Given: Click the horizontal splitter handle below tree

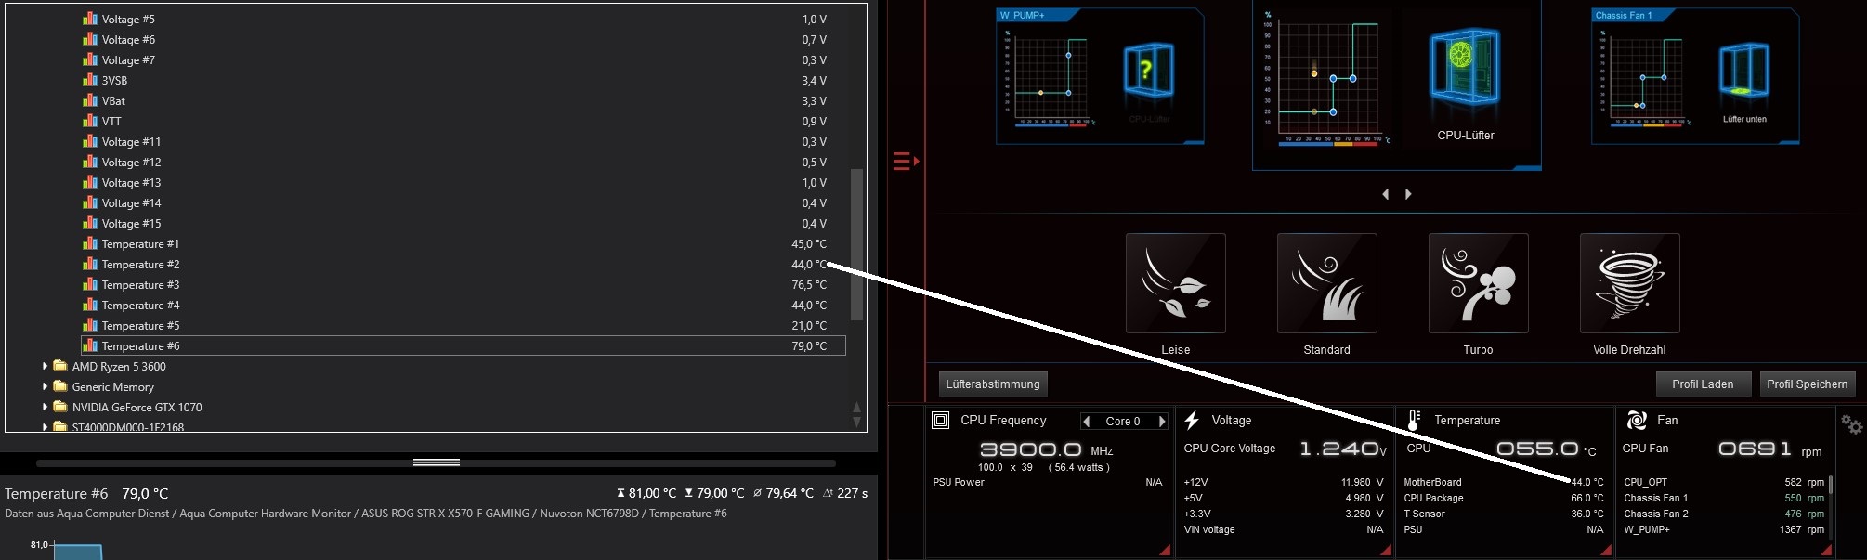Looking at the screenshot, I should click(x=437, y=462).
